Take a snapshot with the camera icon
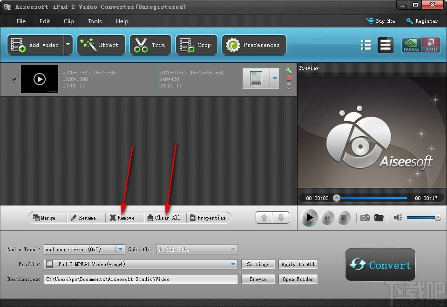This screenshot has width=447, height=307. (365, 218)
